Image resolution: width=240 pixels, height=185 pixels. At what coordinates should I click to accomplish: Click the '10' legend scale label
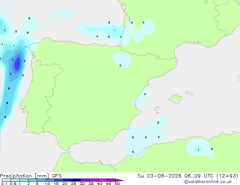coord(47,183)
